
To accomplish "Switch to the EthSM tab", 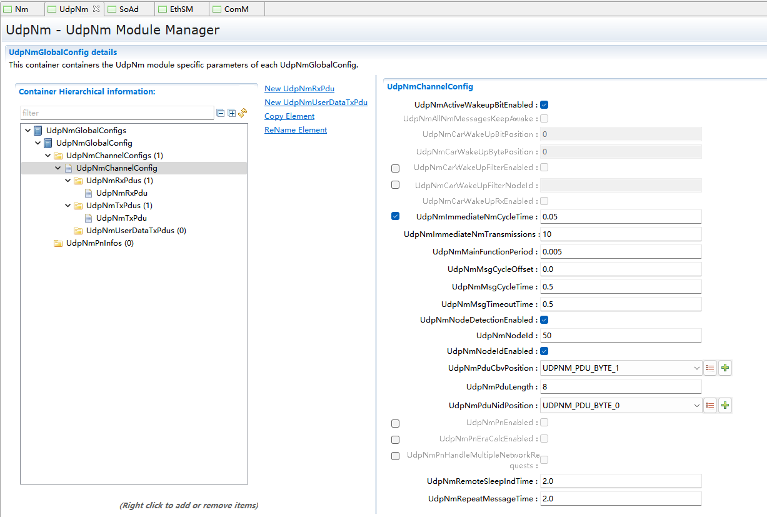I will 181,9.
